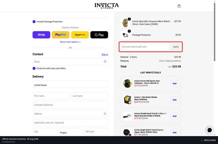Open the United States country dropdown
The height and width of the screenshot is (144, 218).
tap(70, 84)
